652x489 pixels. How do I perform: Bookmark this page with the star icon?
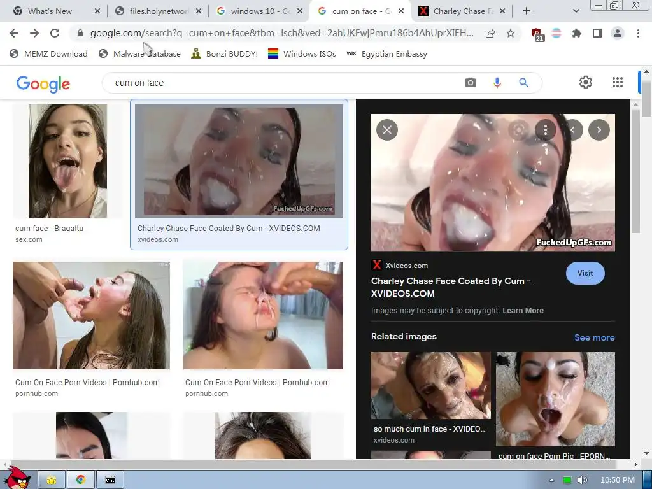pyautogui.click(x=511, y=33)
